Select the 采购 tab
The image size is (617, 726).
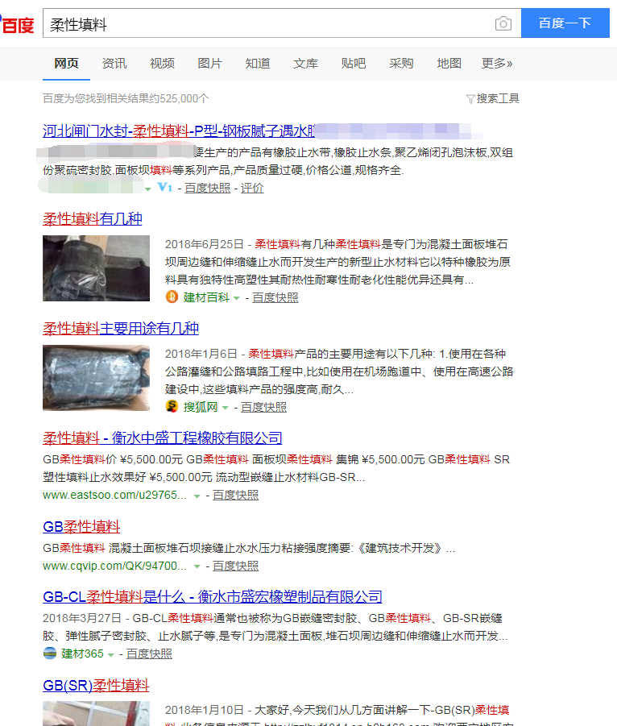point(401,64)
